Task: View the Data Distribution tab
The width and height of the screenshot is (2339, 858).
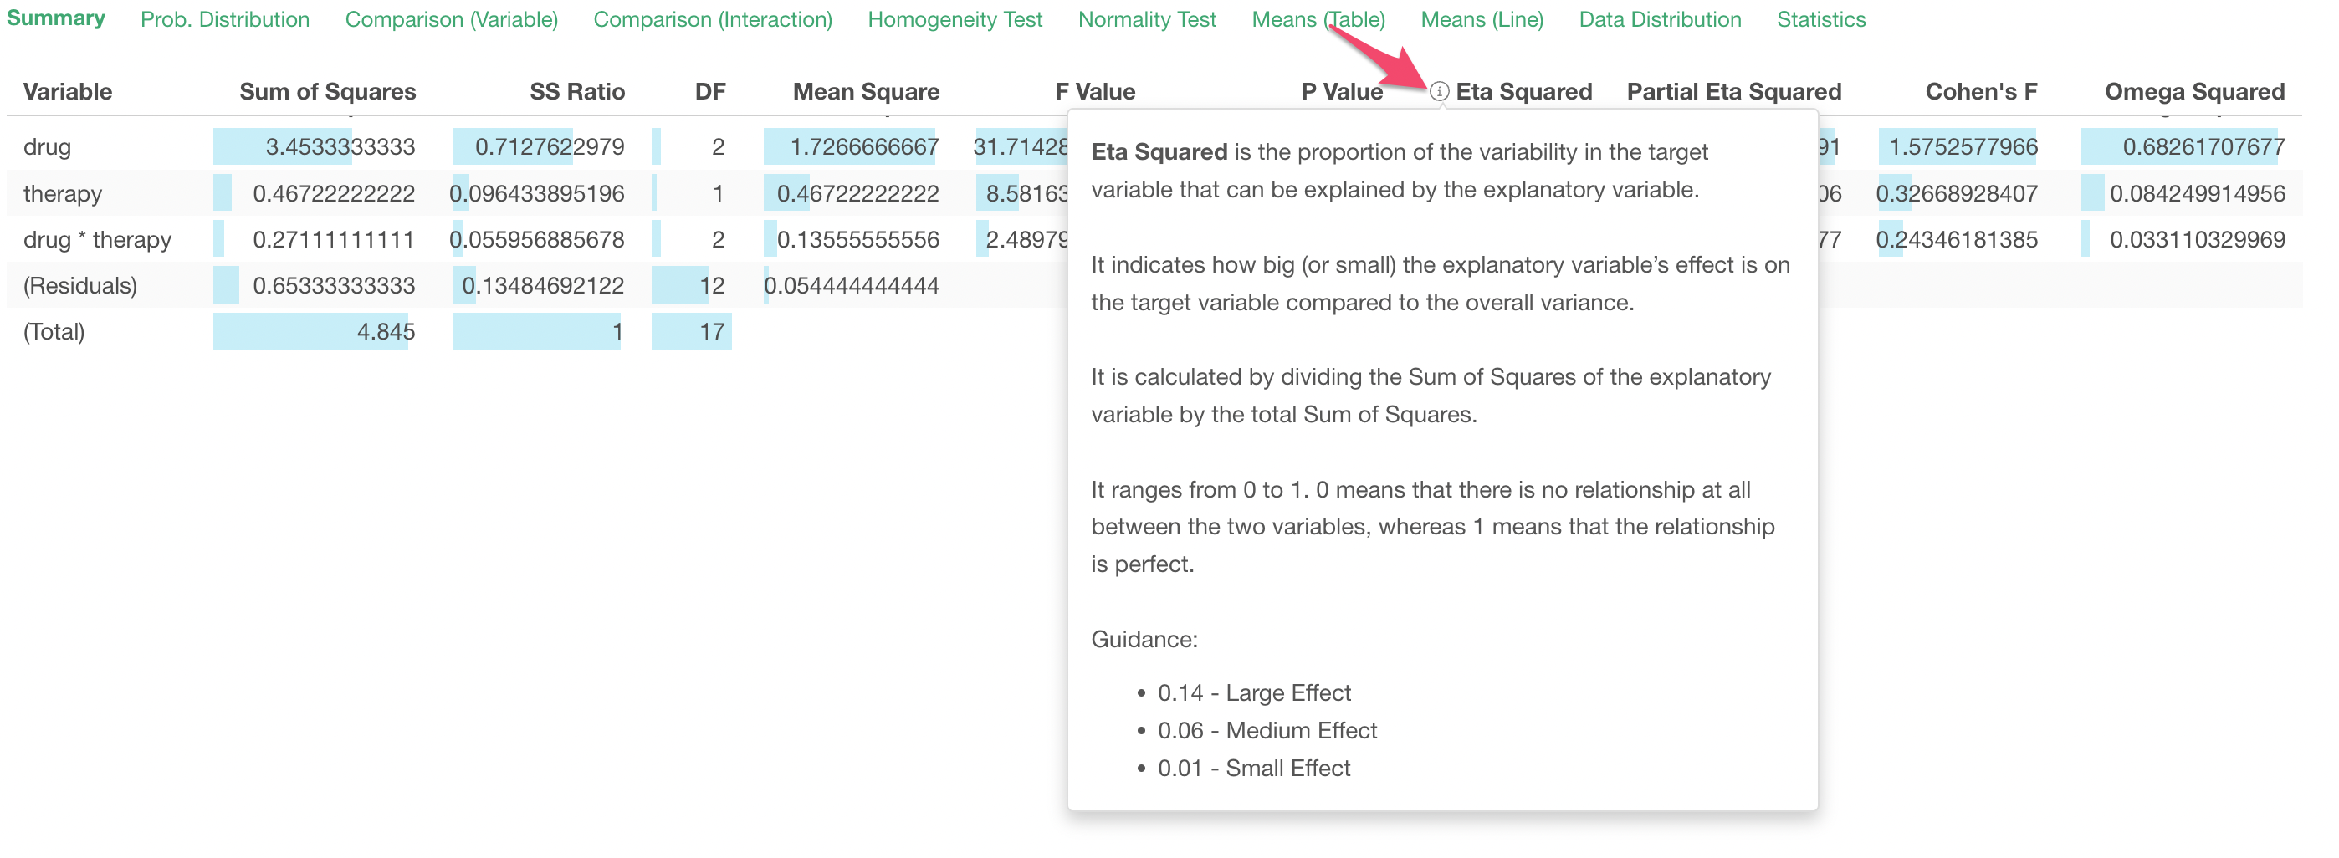Action: pyautogui.click(x=1660, y=20)
